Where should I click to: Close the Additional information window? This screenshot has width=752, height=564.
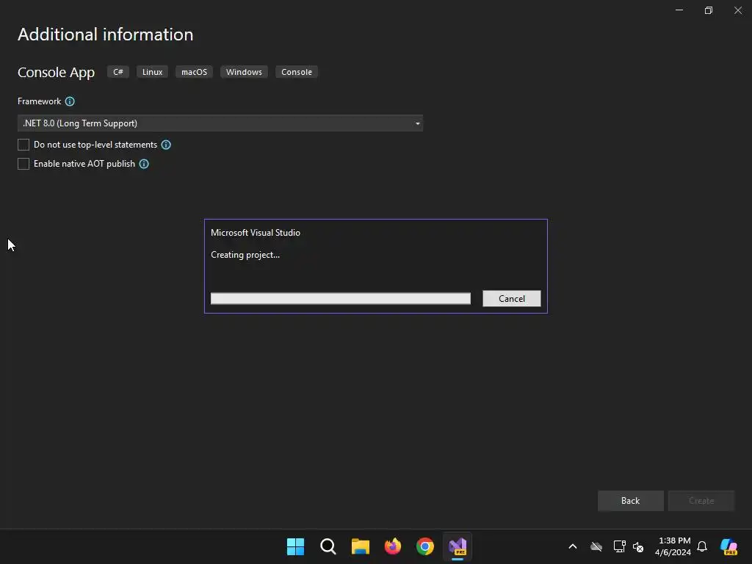point(738,10)
